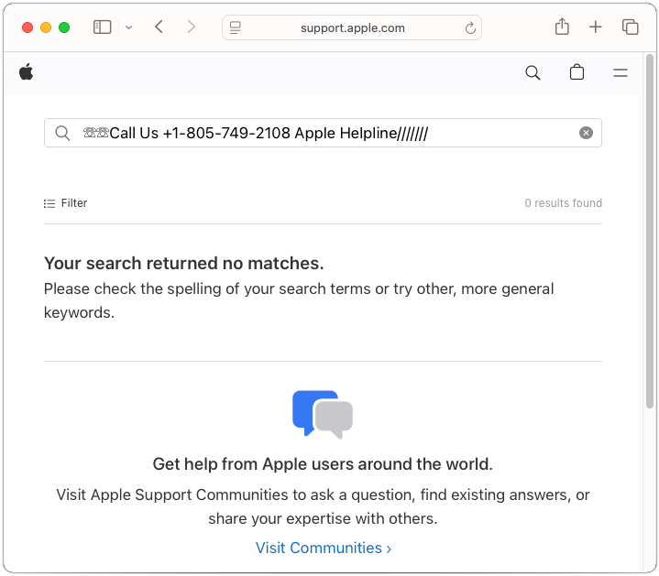Open a new tab with plus
Screen dimensions: 659x576
point(596,27)
